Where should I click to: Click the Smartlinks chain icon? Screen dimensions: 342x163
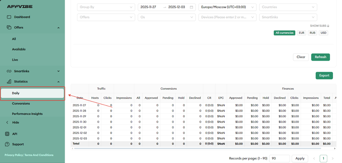9,71
